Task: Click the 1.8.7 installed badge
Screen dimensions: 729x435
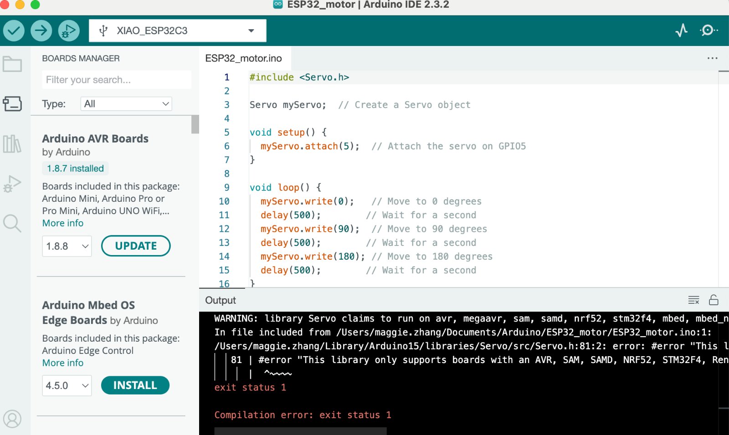Action: point(76,169)
